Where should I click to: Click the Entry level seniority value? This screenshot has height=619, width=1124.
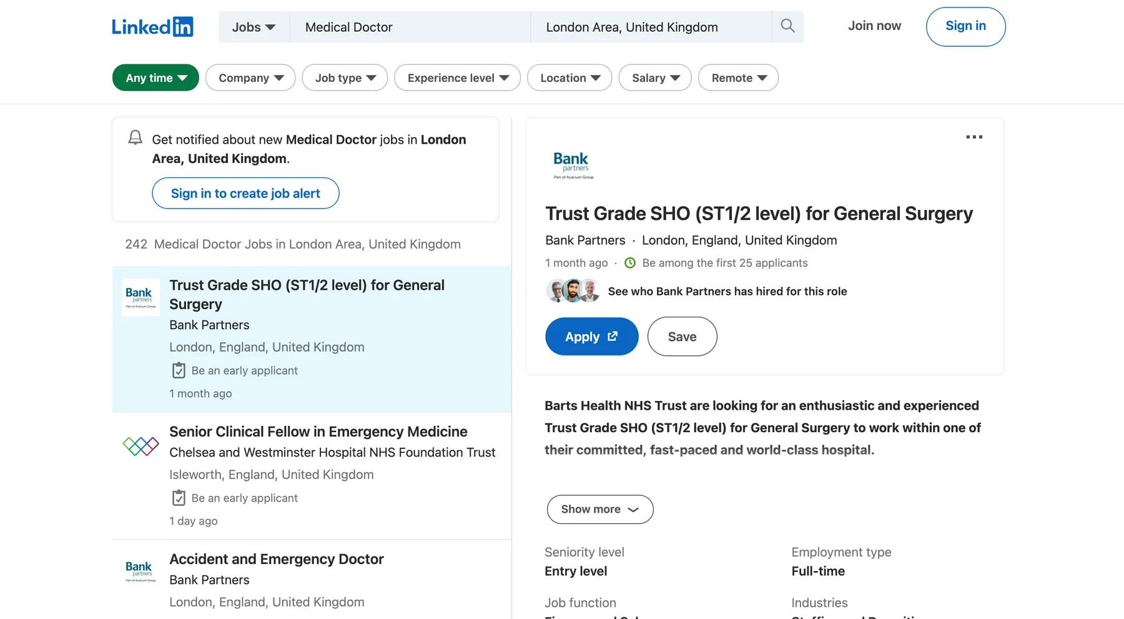[x=576, y=571]
